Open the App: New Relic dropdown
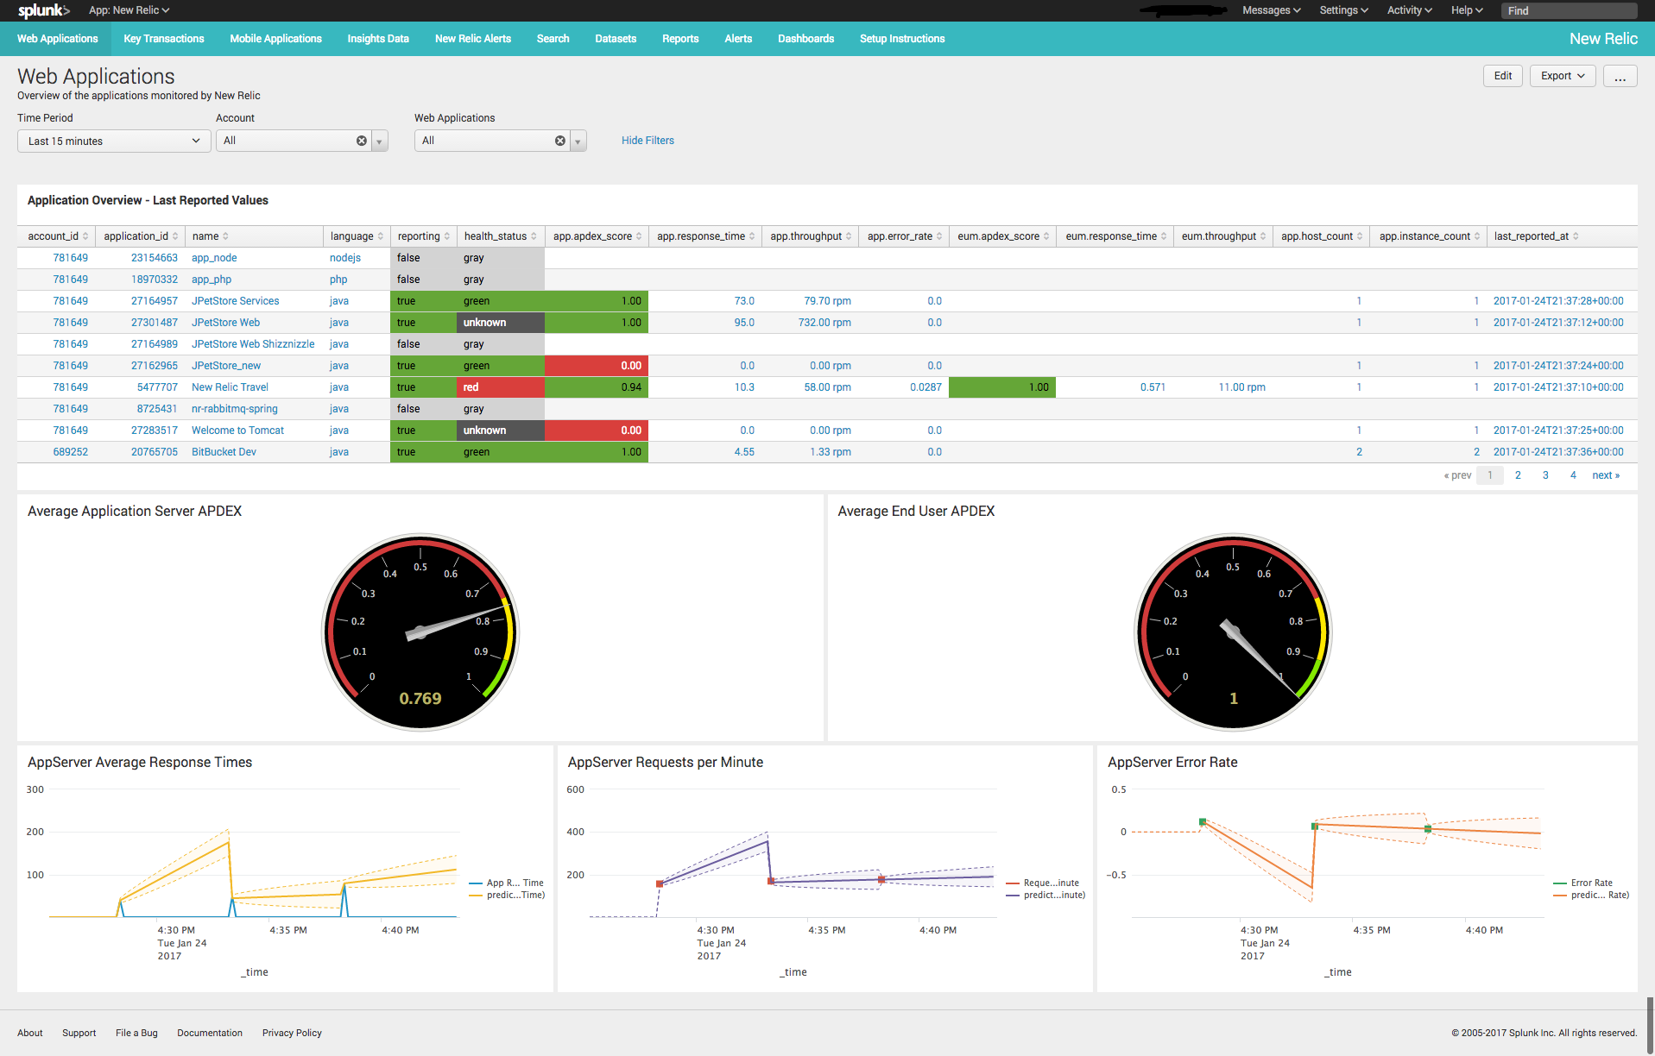Viewport: 1655px width, 1056px height. pos(129,10)
